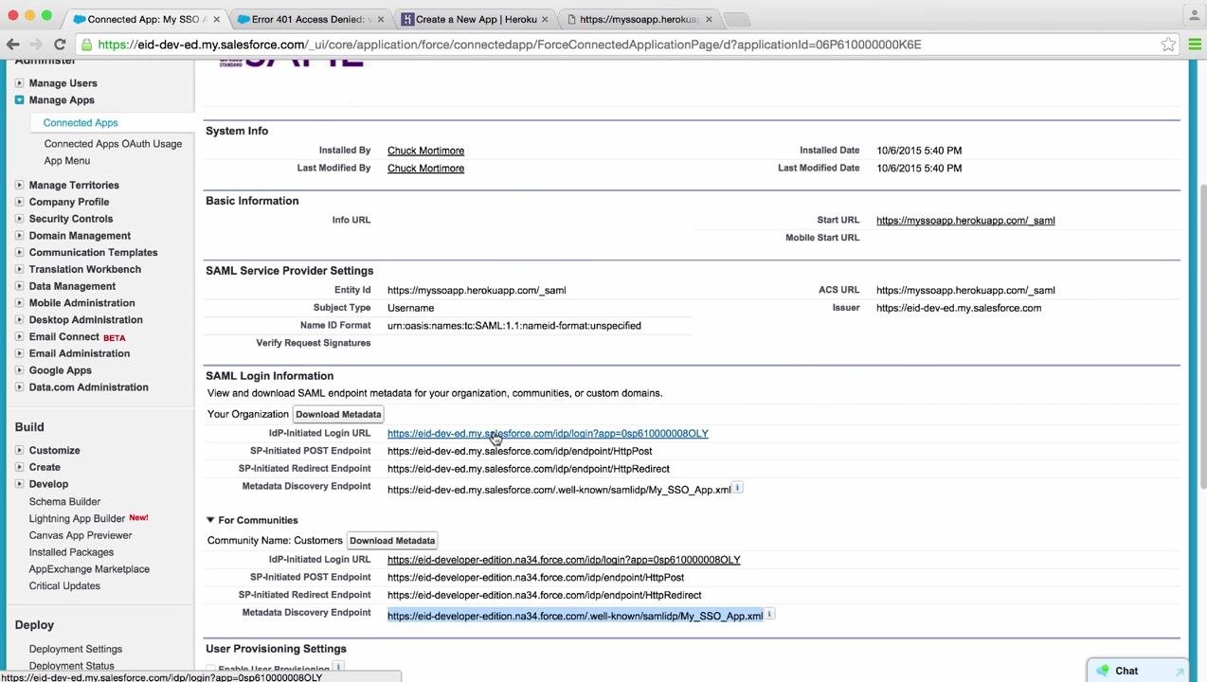Screen dimensions: 1207x682
Task: Open Critical Updates
Action: pyautogui.click(x=64, y=586)
